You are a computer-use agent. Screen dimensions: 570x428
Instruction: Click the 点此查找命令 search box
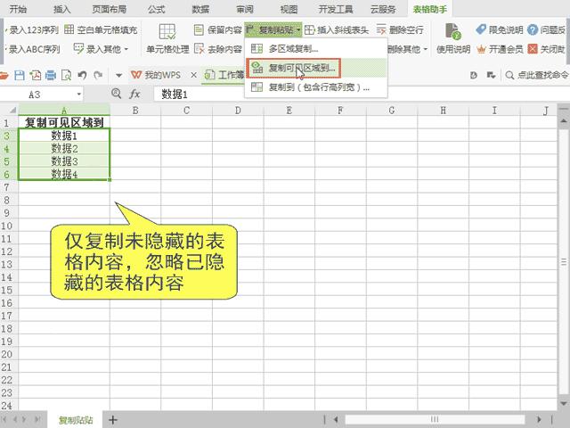click(x=536, y=75)
